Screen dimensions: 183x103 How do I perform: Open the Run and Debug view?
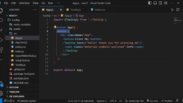point(1,40)
